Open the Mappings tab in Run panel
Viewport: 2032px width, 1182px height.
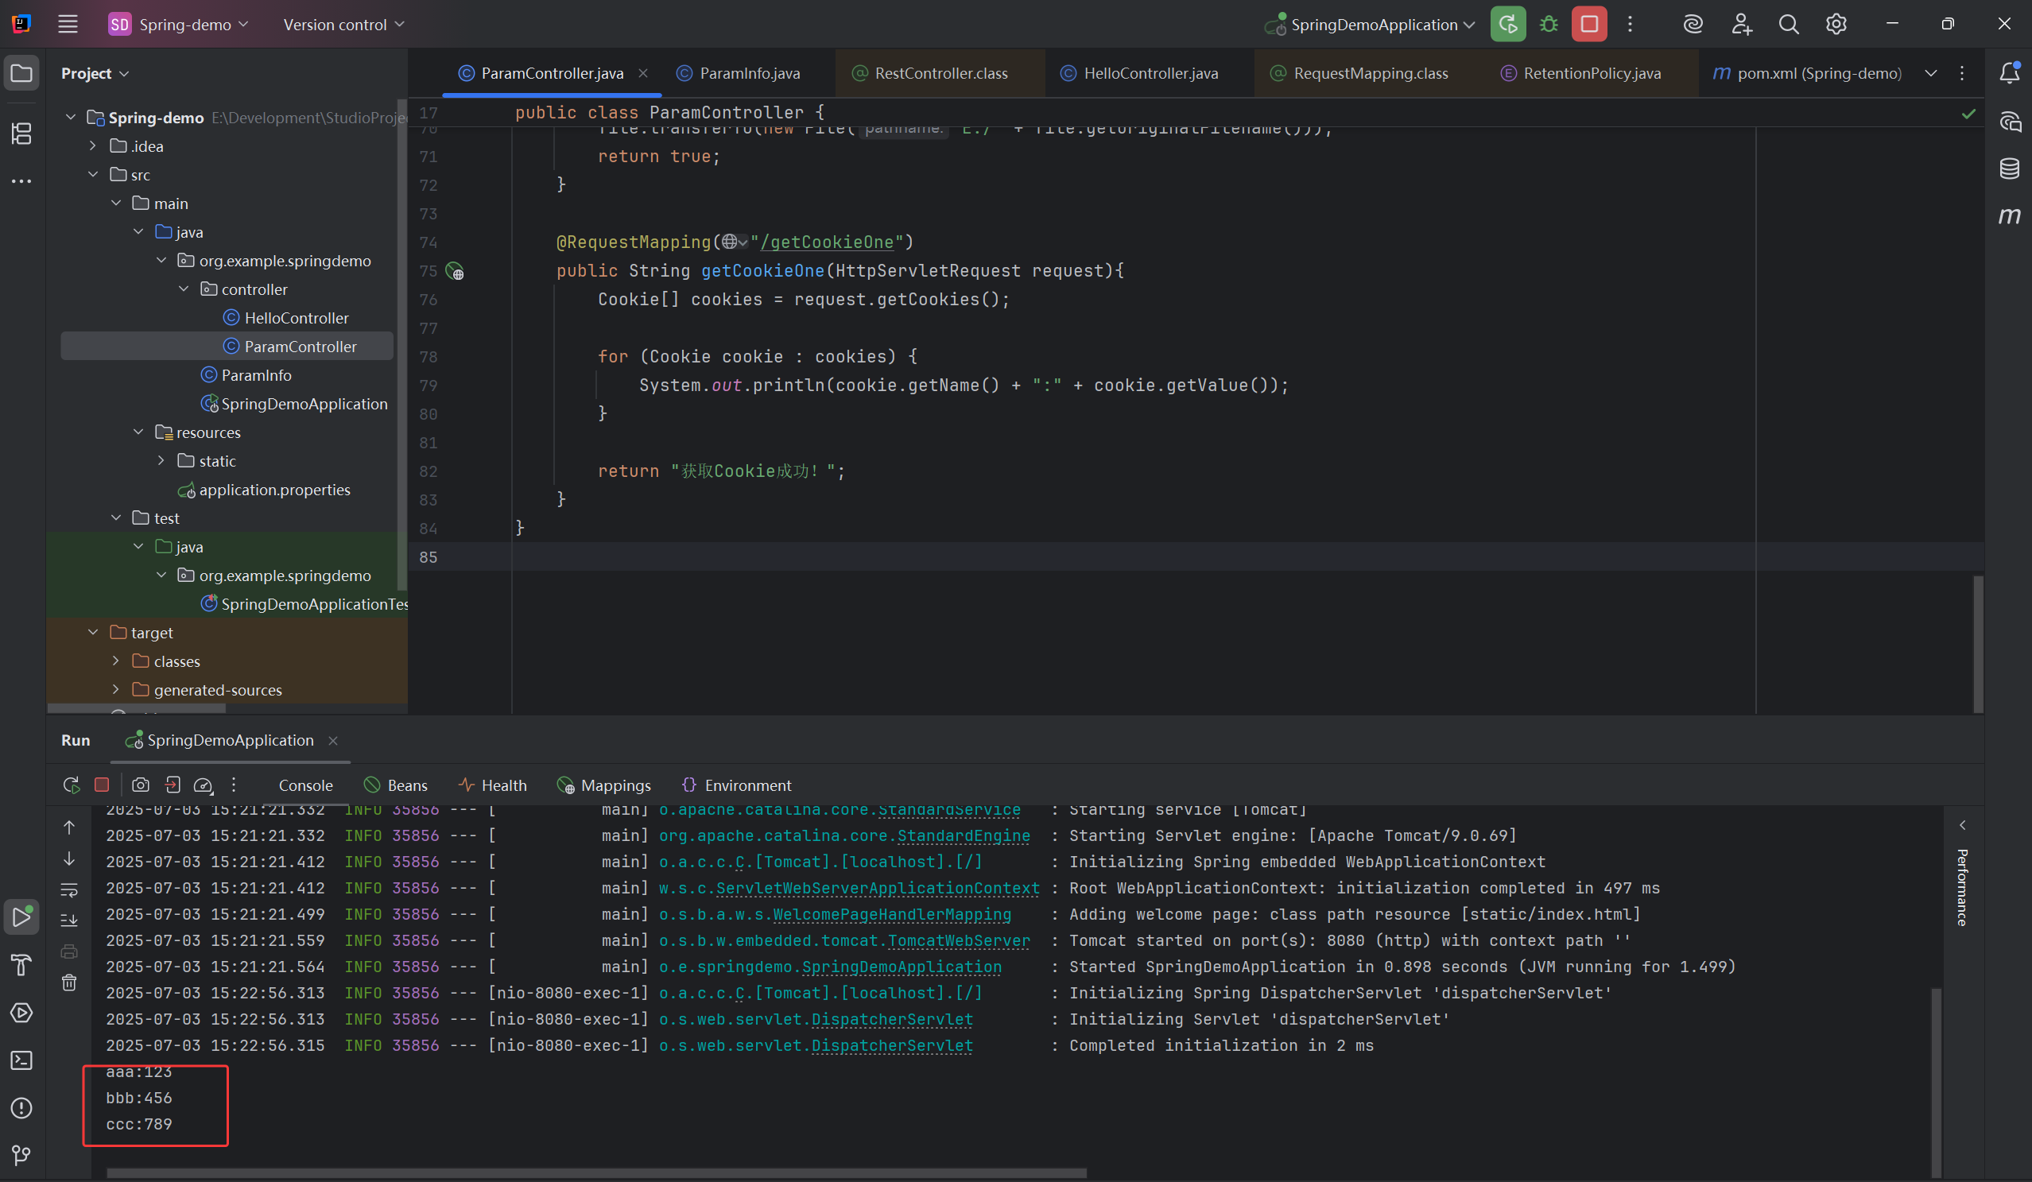604,785
